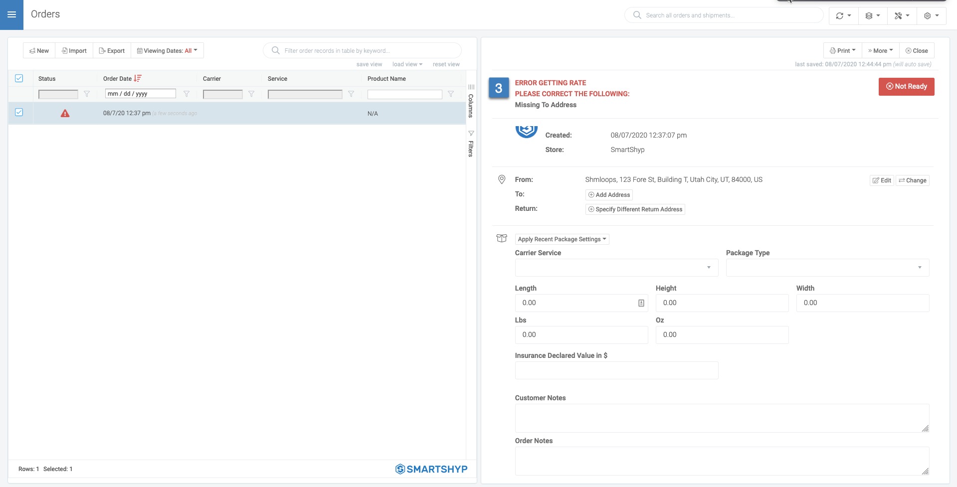Click the magnifier in table filter box
The width and height of the screenshot is (957, 487).
(275, 50)
